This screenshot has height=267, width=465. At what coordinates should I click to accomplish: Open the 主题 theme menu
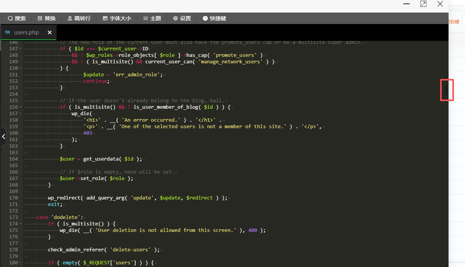click(152, 18)
